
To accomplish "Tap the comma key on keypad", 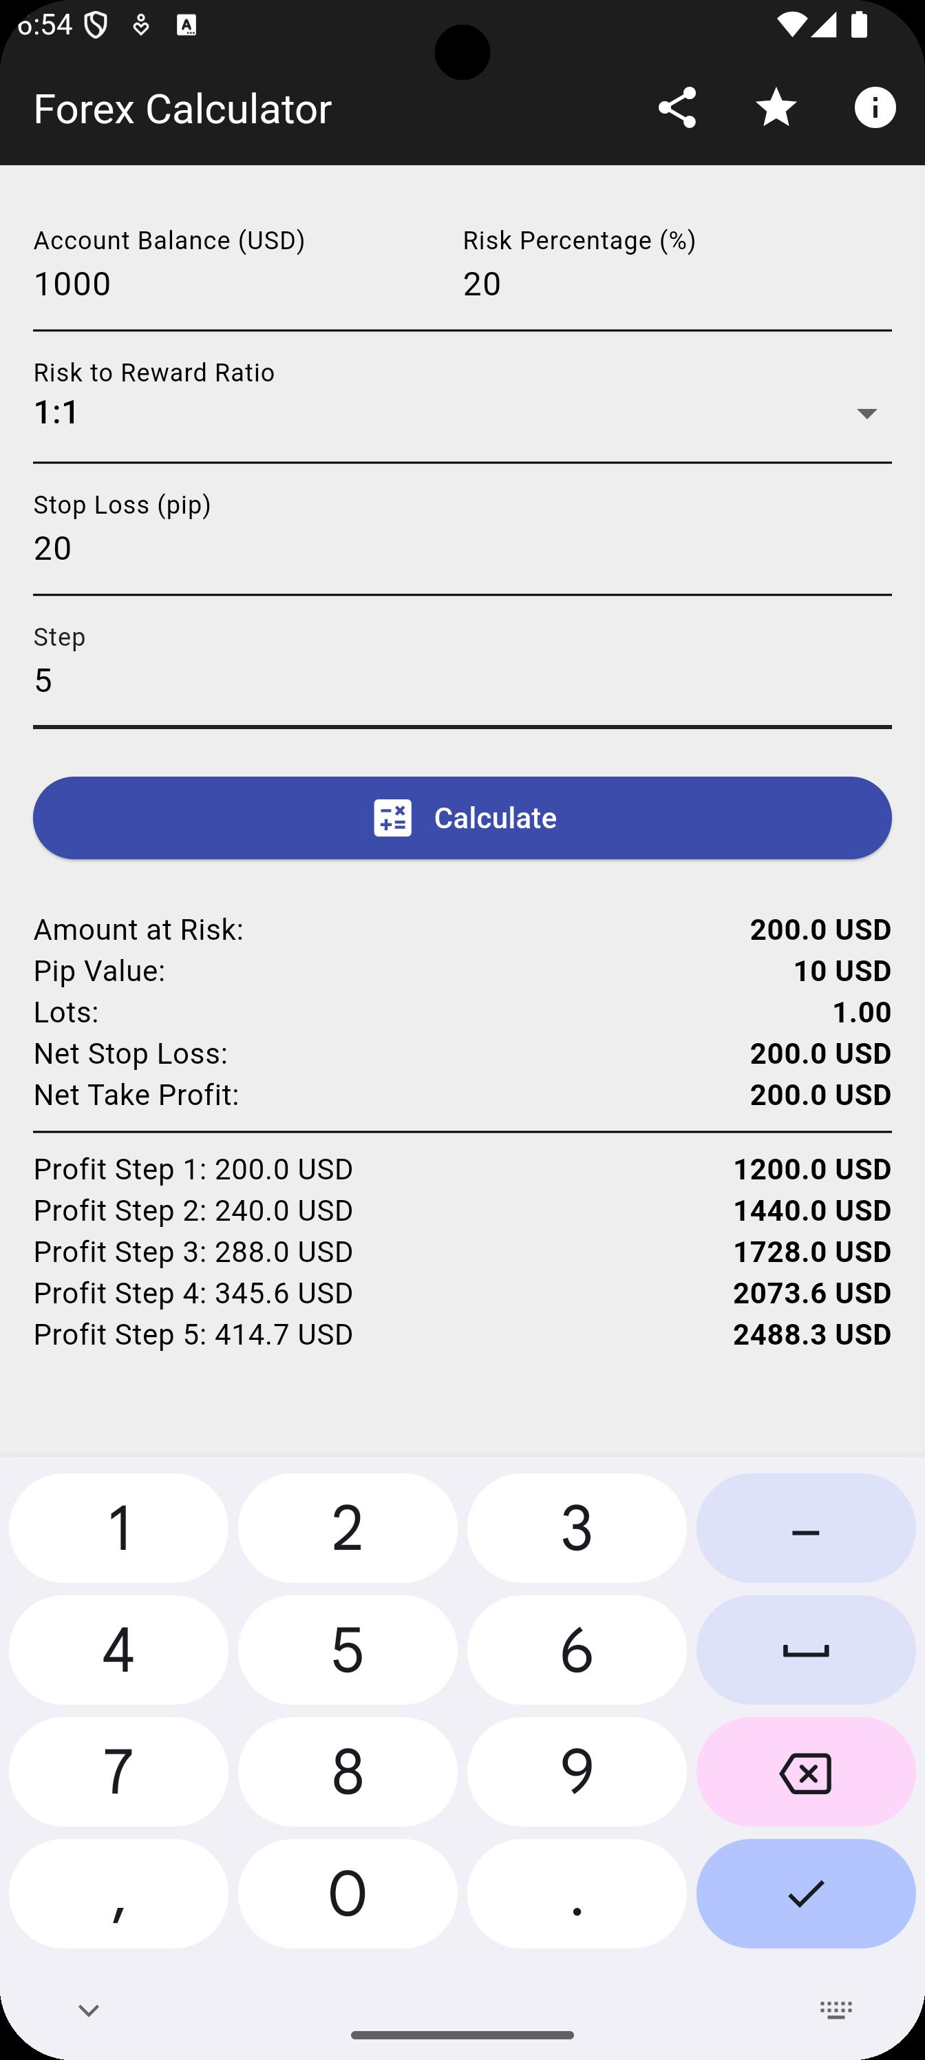I will pos(118,1893).
